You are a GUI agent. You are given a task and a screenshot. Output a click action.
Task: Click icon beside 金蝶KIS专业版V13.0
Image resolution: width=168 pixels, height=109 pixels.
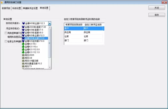click(23, 38)
